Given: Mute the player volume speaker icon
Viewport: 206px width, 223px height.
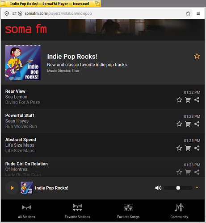Looking at the screenshot, I should click(158, 188).
